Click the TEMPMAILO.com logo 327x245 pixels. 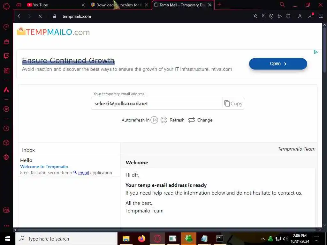(x=53, y=32)
